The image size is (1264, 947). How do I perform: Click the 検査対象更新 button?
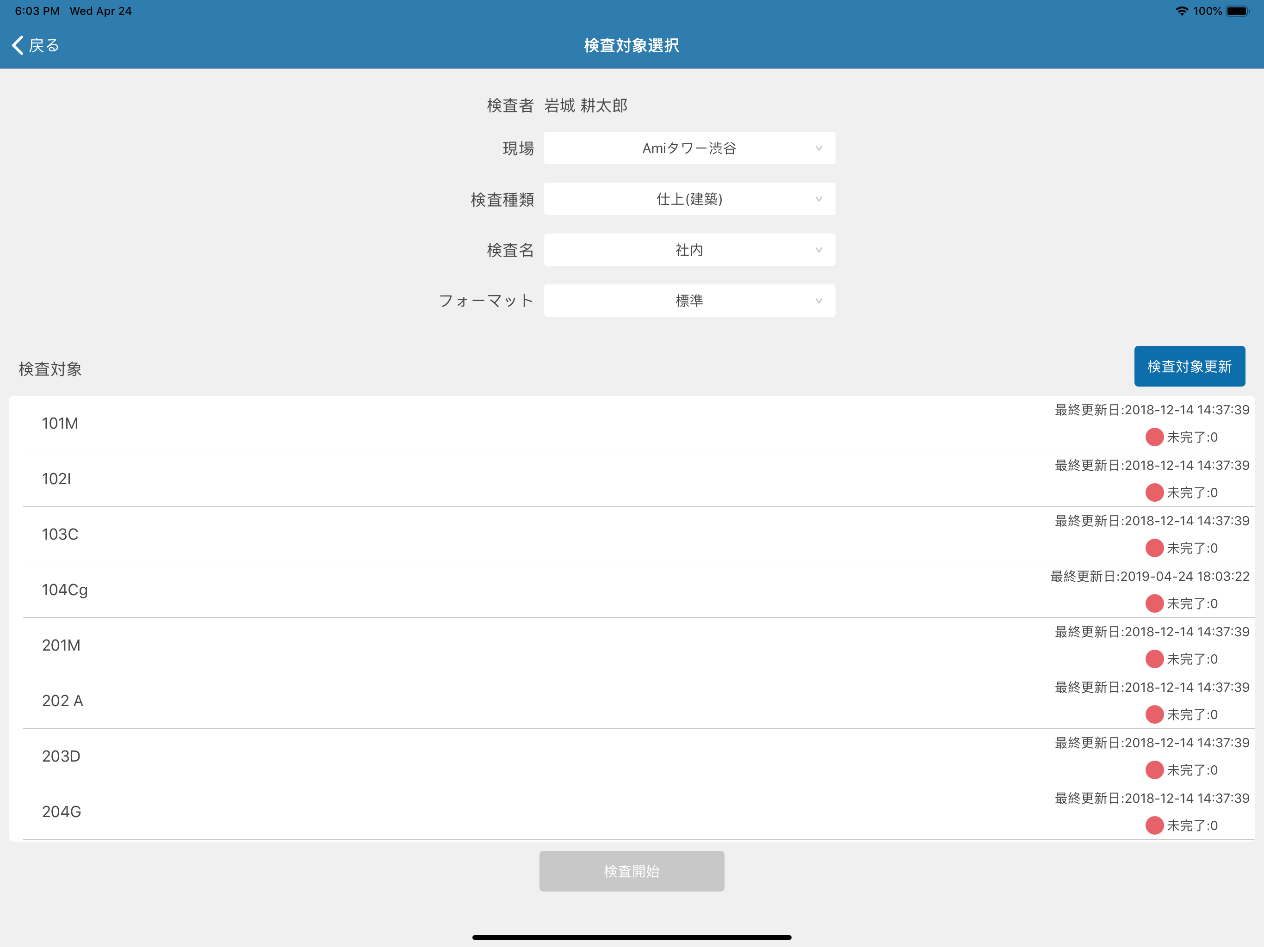point(1189,366)
